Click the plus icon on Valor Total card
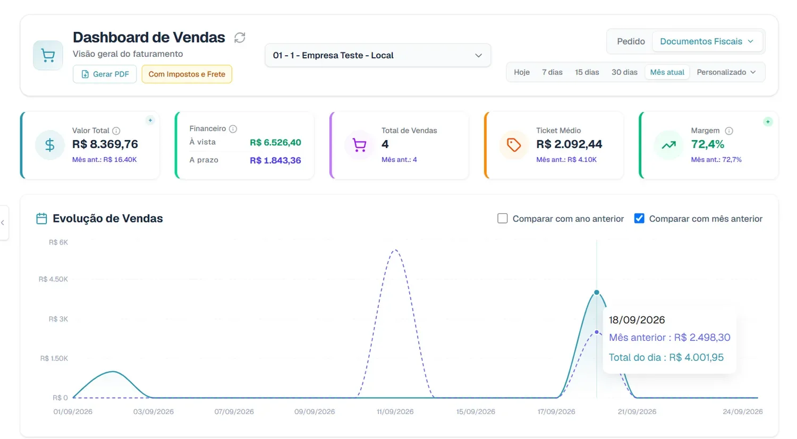 tap(150, 120)
